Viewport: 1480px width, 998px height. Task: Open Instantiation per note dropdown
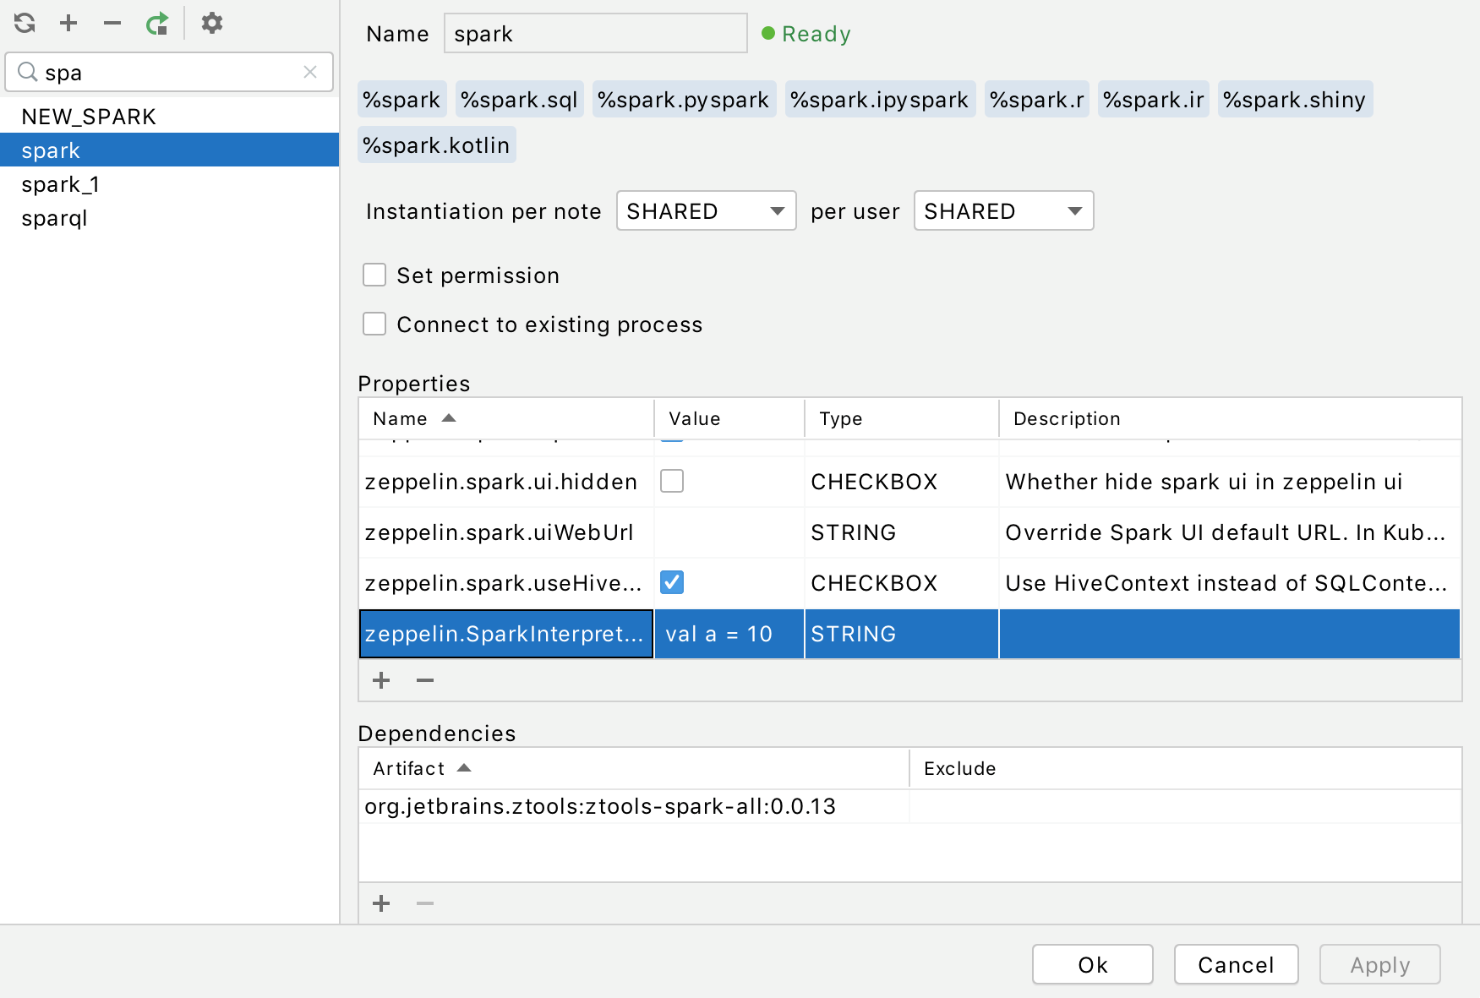click(x=706, y=211)
